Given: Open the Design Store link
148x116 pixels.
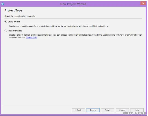Looking at the screenshot, I should [31, 37].
